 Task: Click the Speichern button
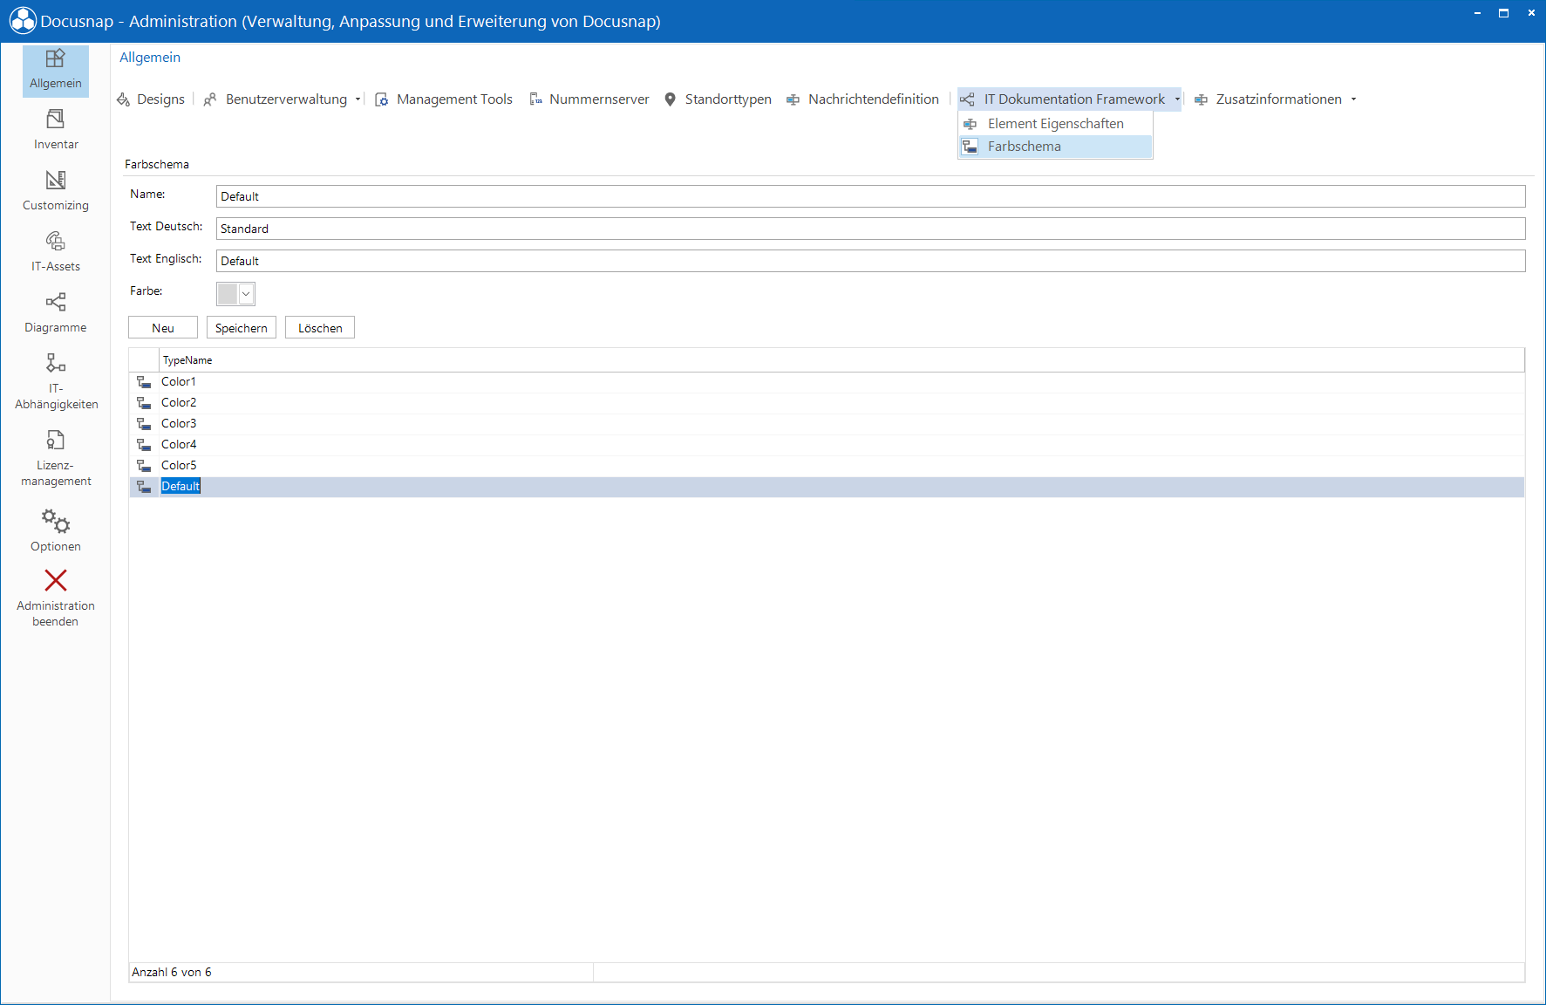click(x=242, y=328)
